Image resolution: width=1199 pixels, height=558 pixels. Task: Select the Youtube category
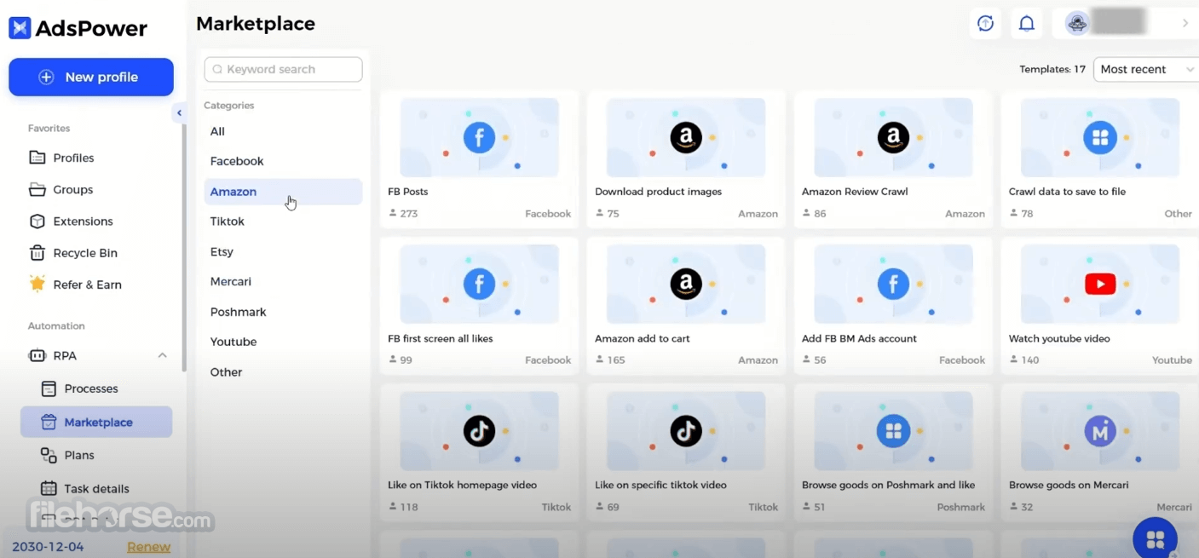[x=283, y=342]
